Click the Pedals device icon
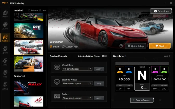Image resolution: width=175 pixels, height=109 pixels. pos(57,96)
